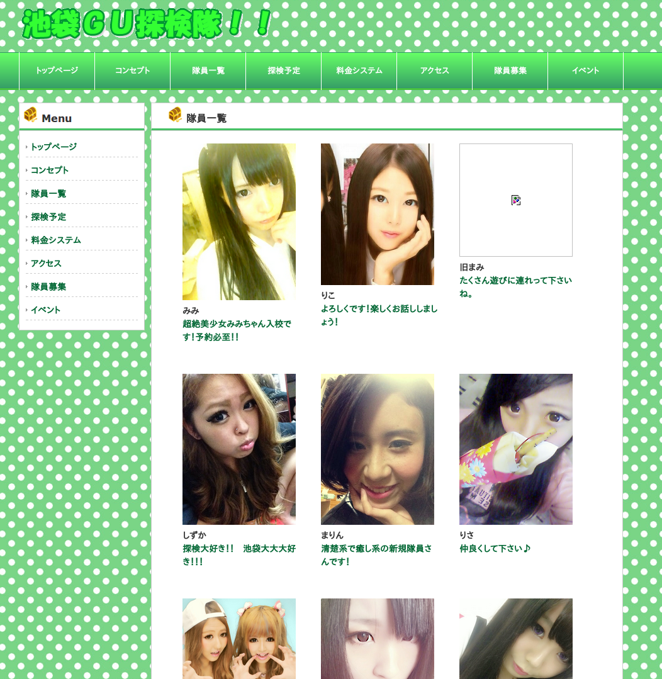Image resolution: width=662 pixels, height=679 pixels.
Task: Select 探検予定 in the top navigation bar
Action: (x=283, y=71)
